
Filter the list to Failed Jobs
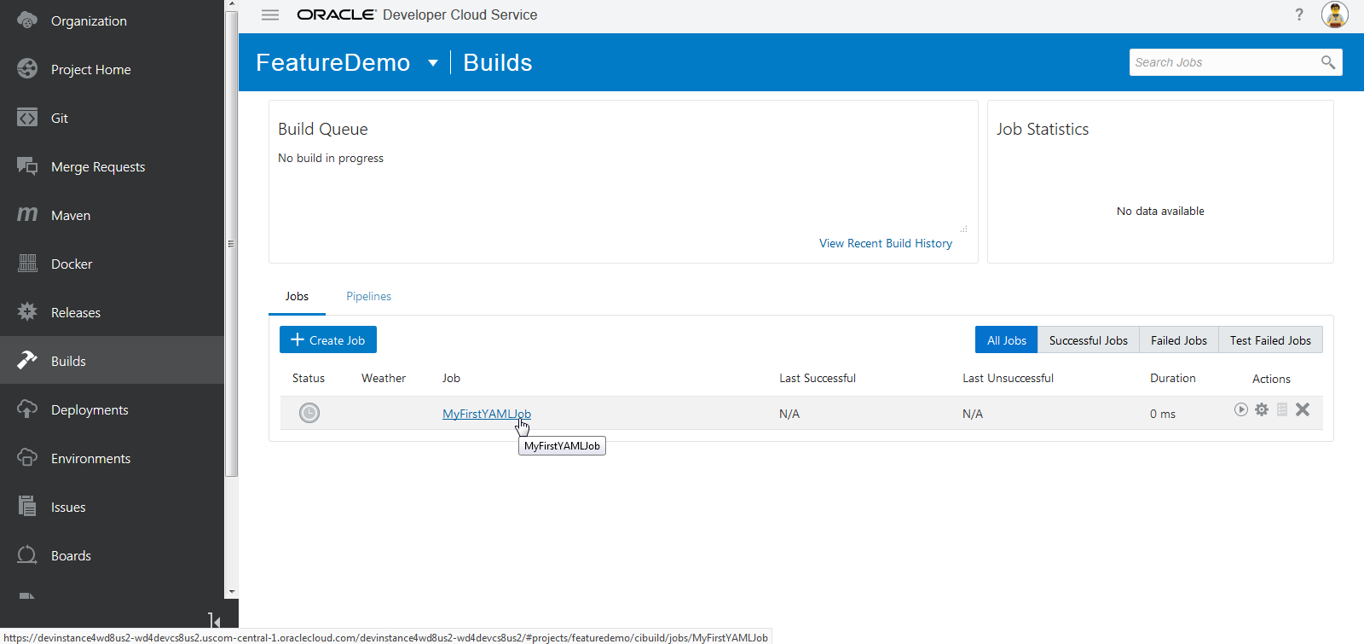pyautogui.click(x=1178, y=340)
